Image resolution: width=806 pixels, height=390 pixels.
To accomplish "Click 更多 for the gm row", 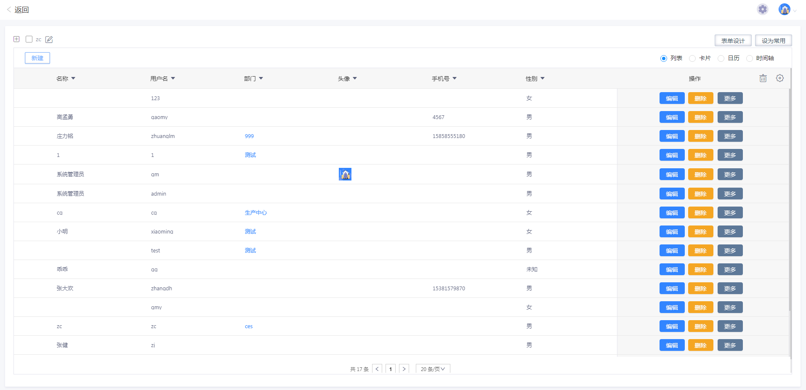I will [730, 174].
